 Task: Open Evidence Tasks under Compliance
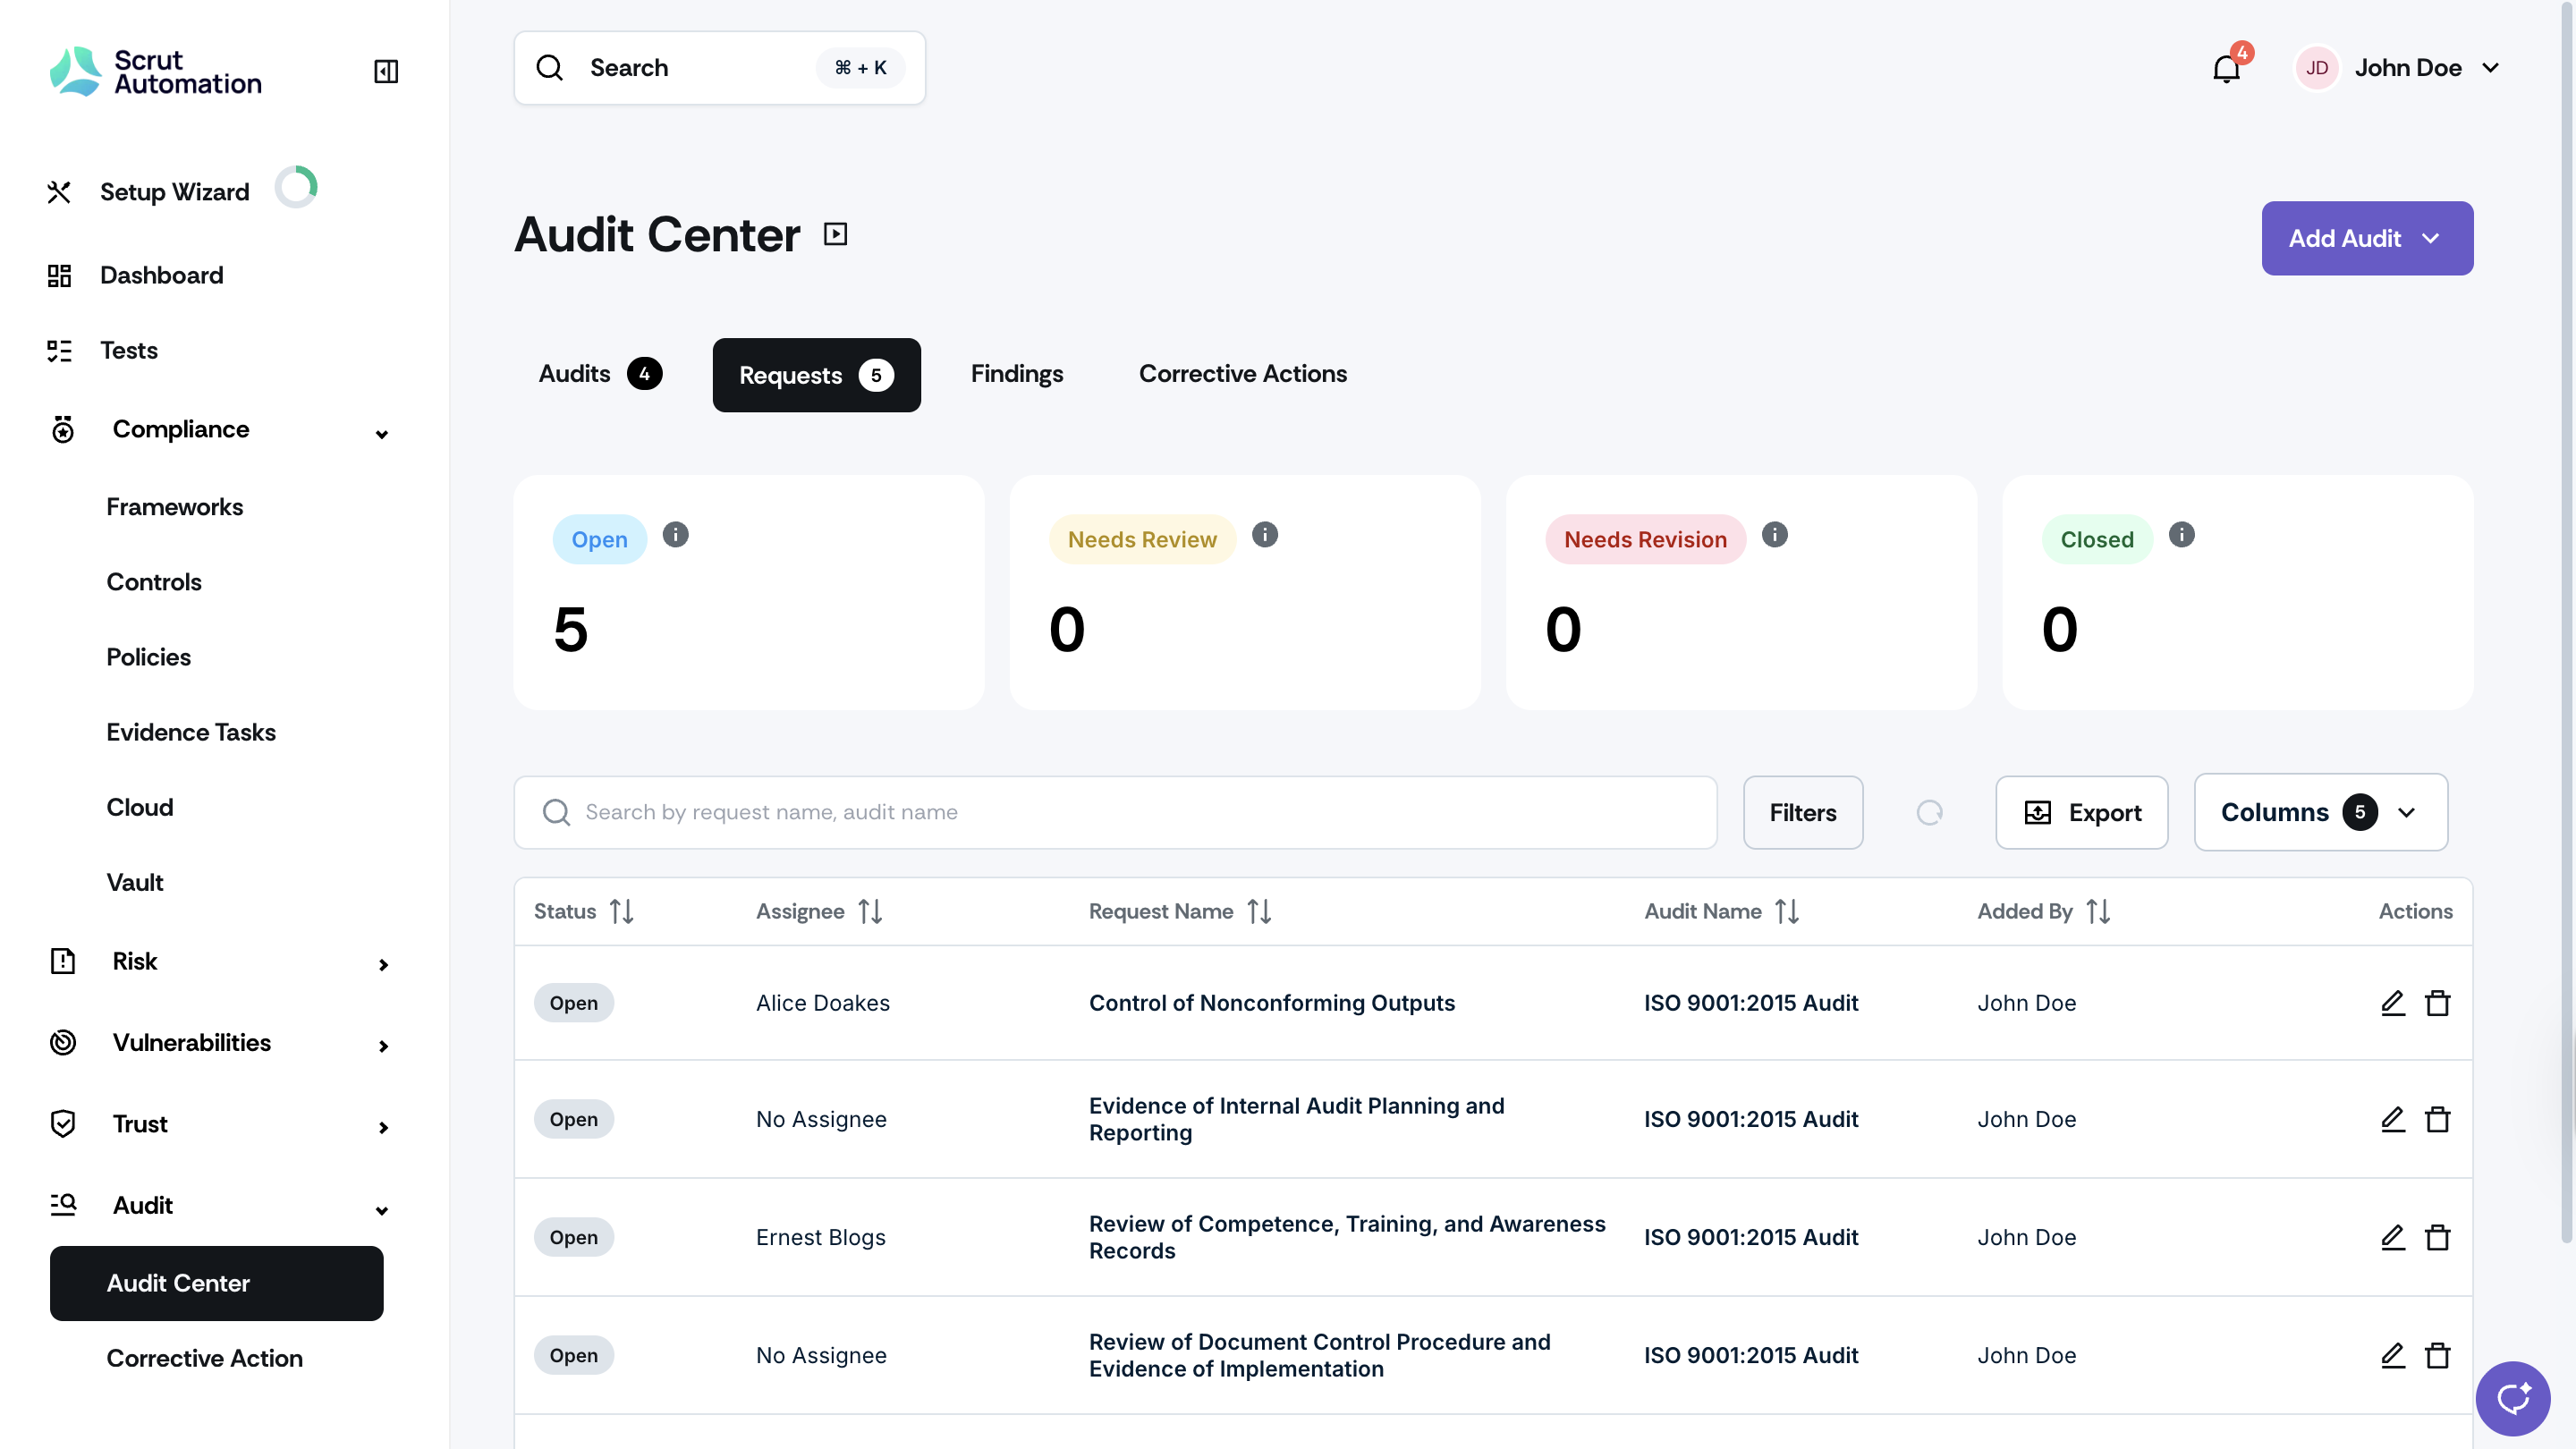tap(191, 732)
